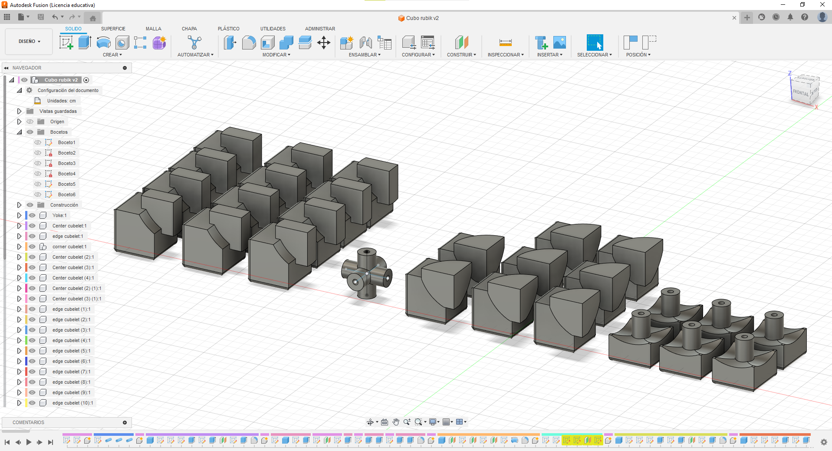Image resolution: width=832 pixels, height=451 pixels.
Task: Select the Joint tool icon
Action: 366,43
